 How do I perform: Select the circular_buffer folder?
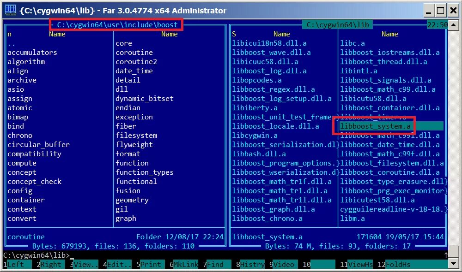[39, 145]
